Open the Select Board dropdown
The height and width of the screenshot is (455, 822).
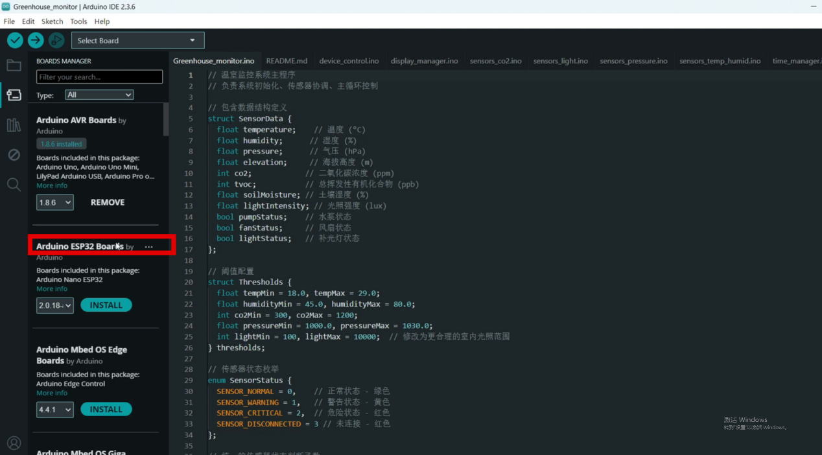coord(137,41)
